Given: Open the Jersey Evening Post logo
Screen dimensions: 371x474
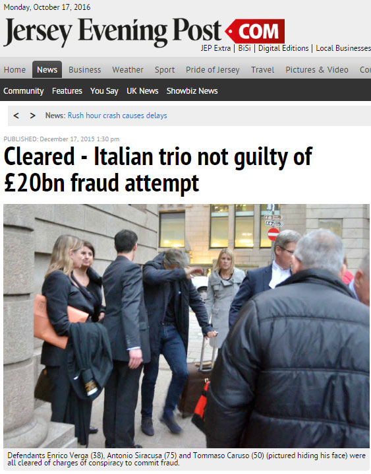Looking at the screenshot, I should click(113, 32).
